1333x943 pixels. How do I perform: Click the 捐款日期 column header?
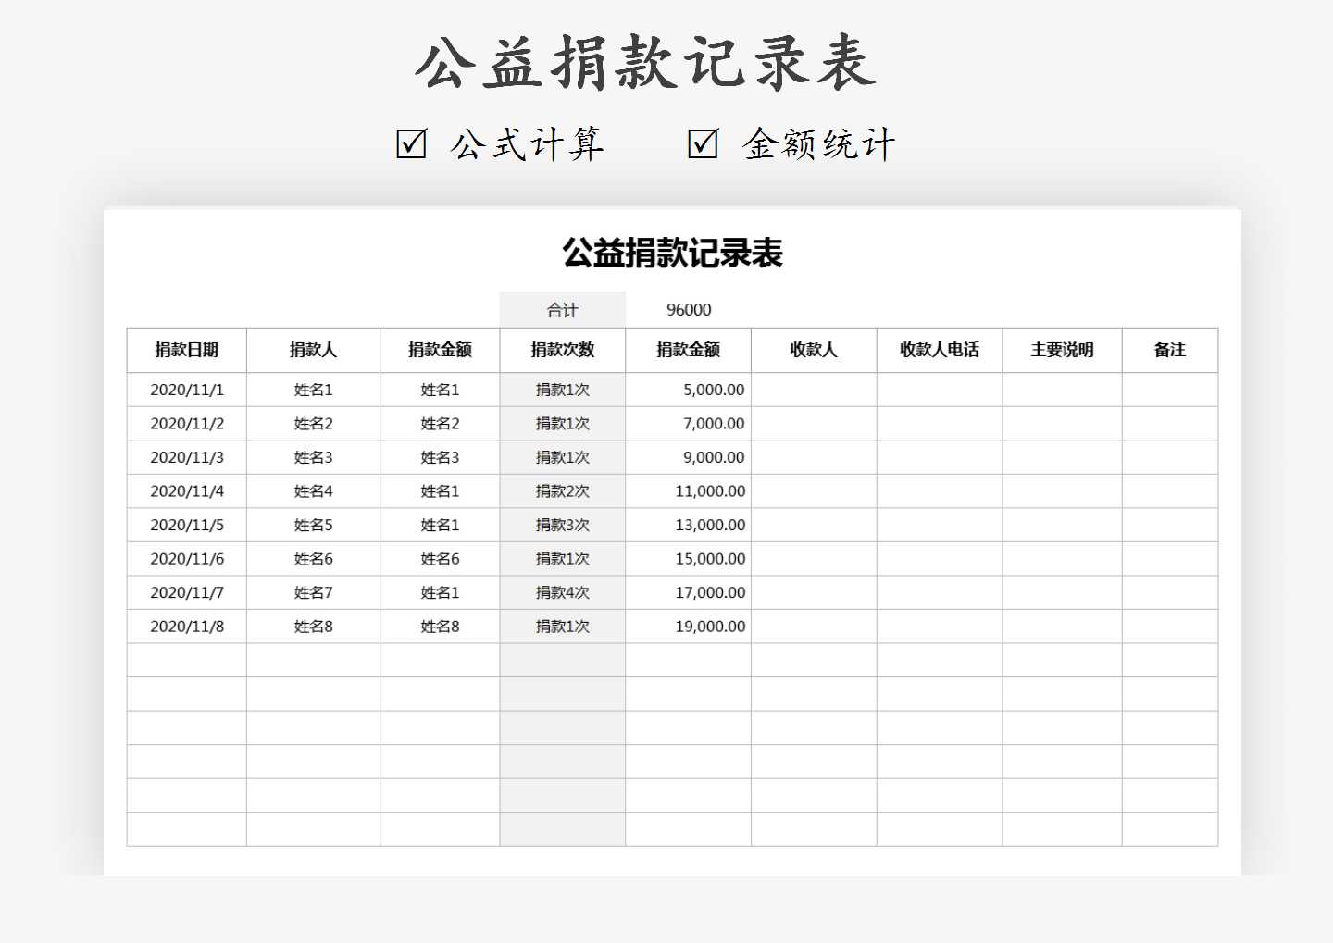click(185, 350)
